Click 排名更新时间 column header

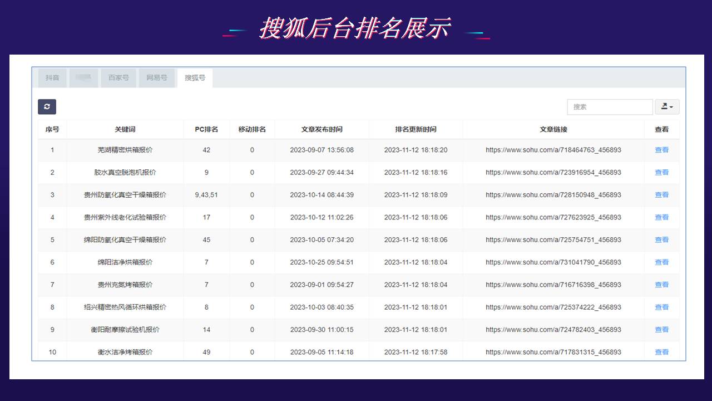tap(416, 129)
